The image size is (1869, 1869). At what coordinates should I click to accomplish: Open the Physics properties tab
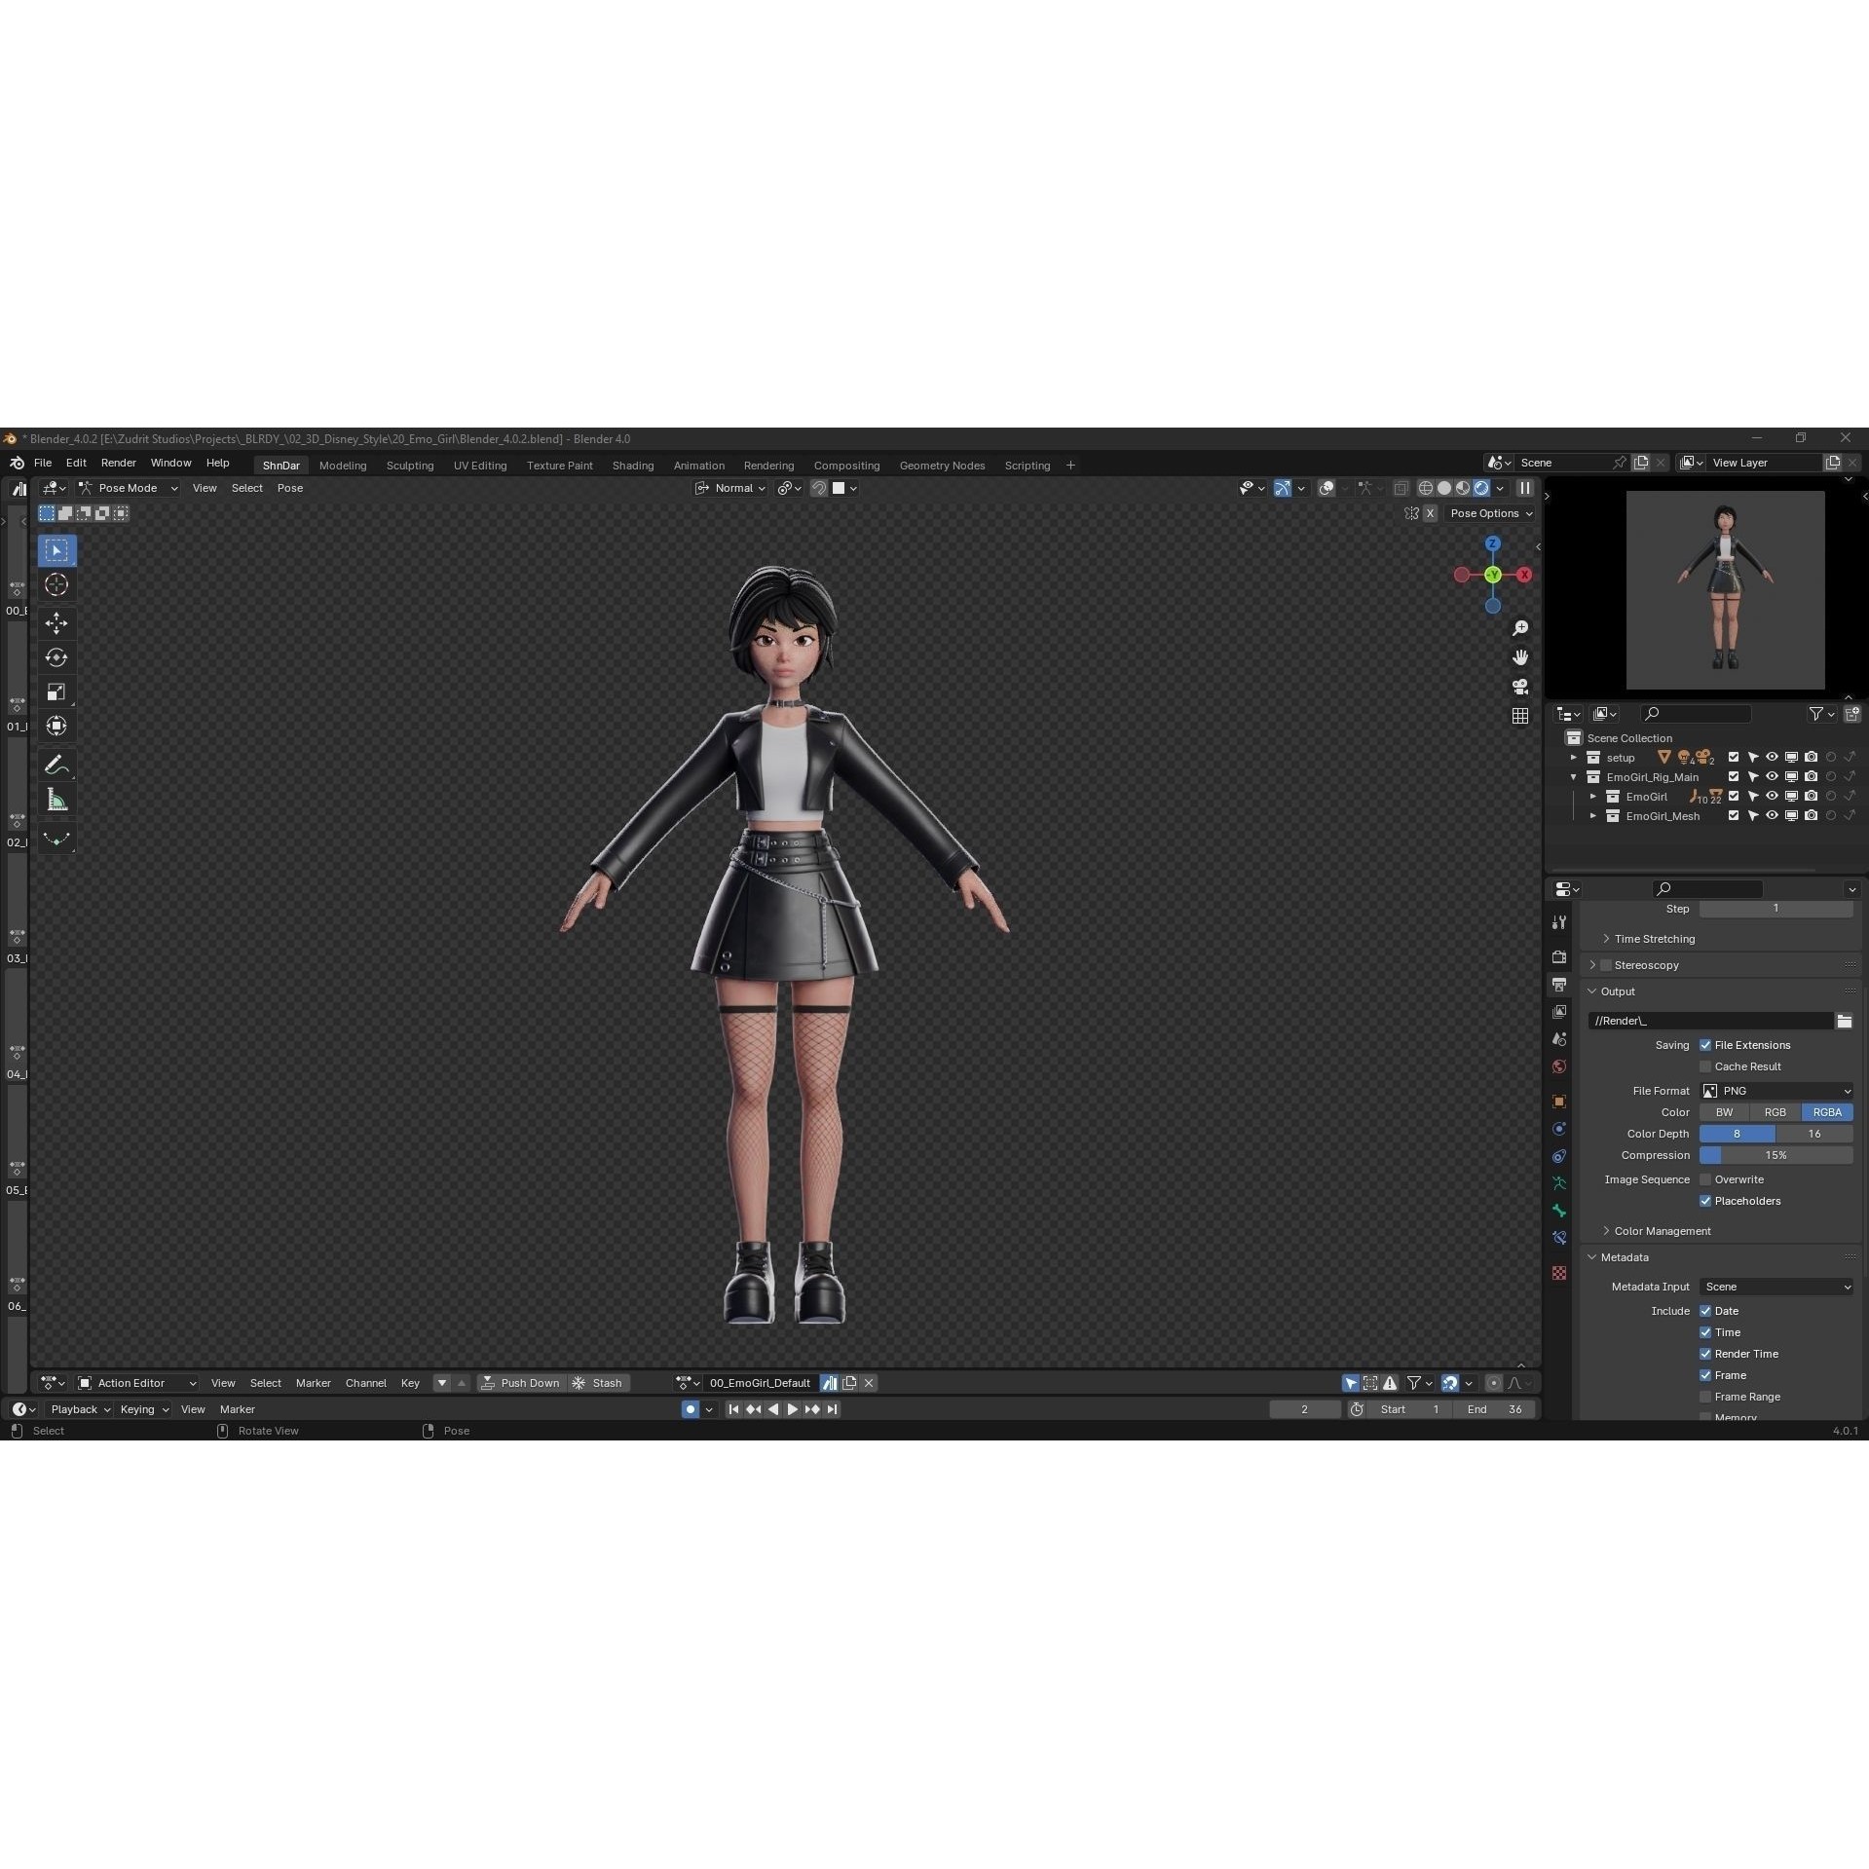pyautogui.click(x=1558, y=1127)
